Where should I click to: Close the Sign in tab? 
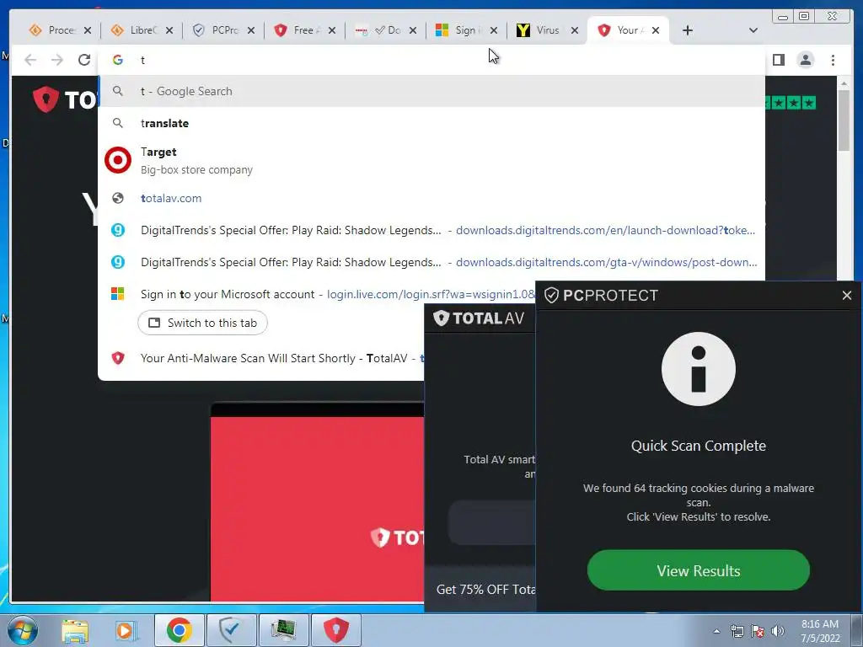point(494,30)
